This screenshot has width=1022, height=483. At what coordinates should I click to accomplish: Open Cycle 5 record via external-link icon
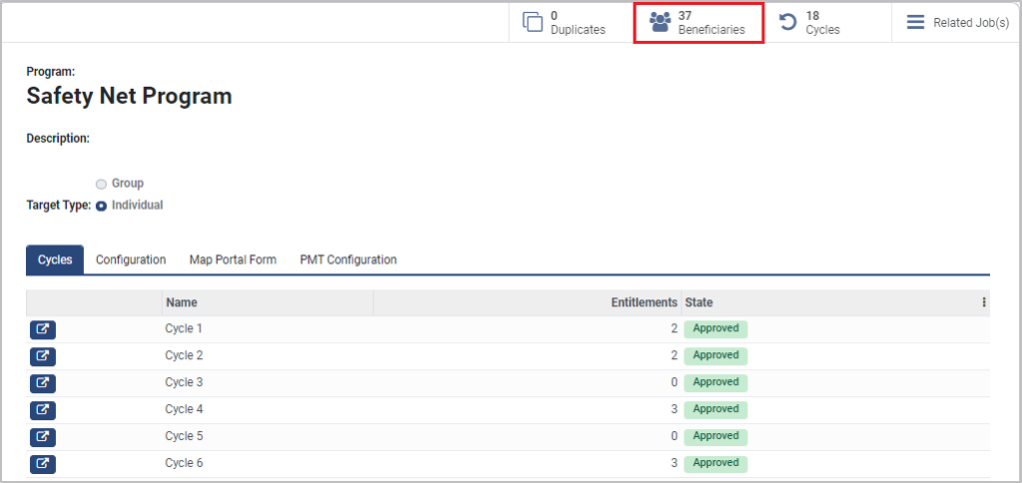[x=43, y=437]
